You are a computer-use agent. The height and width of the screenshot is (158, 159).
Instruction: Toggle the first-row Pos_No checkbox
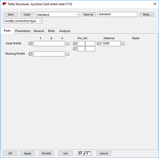tap(75, 44)
